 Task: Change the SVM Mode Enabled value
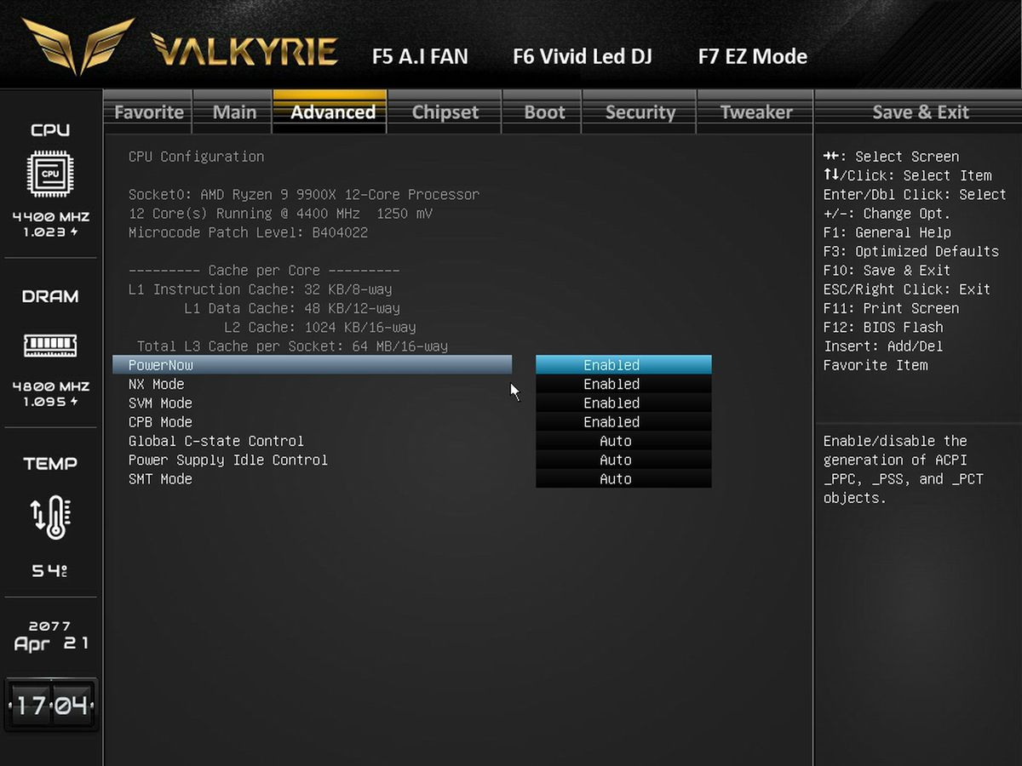tap(623, 403)
